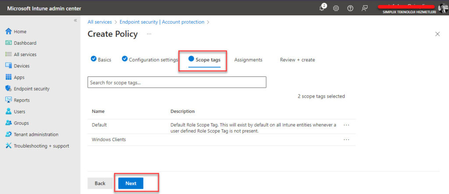Go to the Review + create tab
Image resolution: width=449 pixels, height=194 pixels.
pos(297,60)
